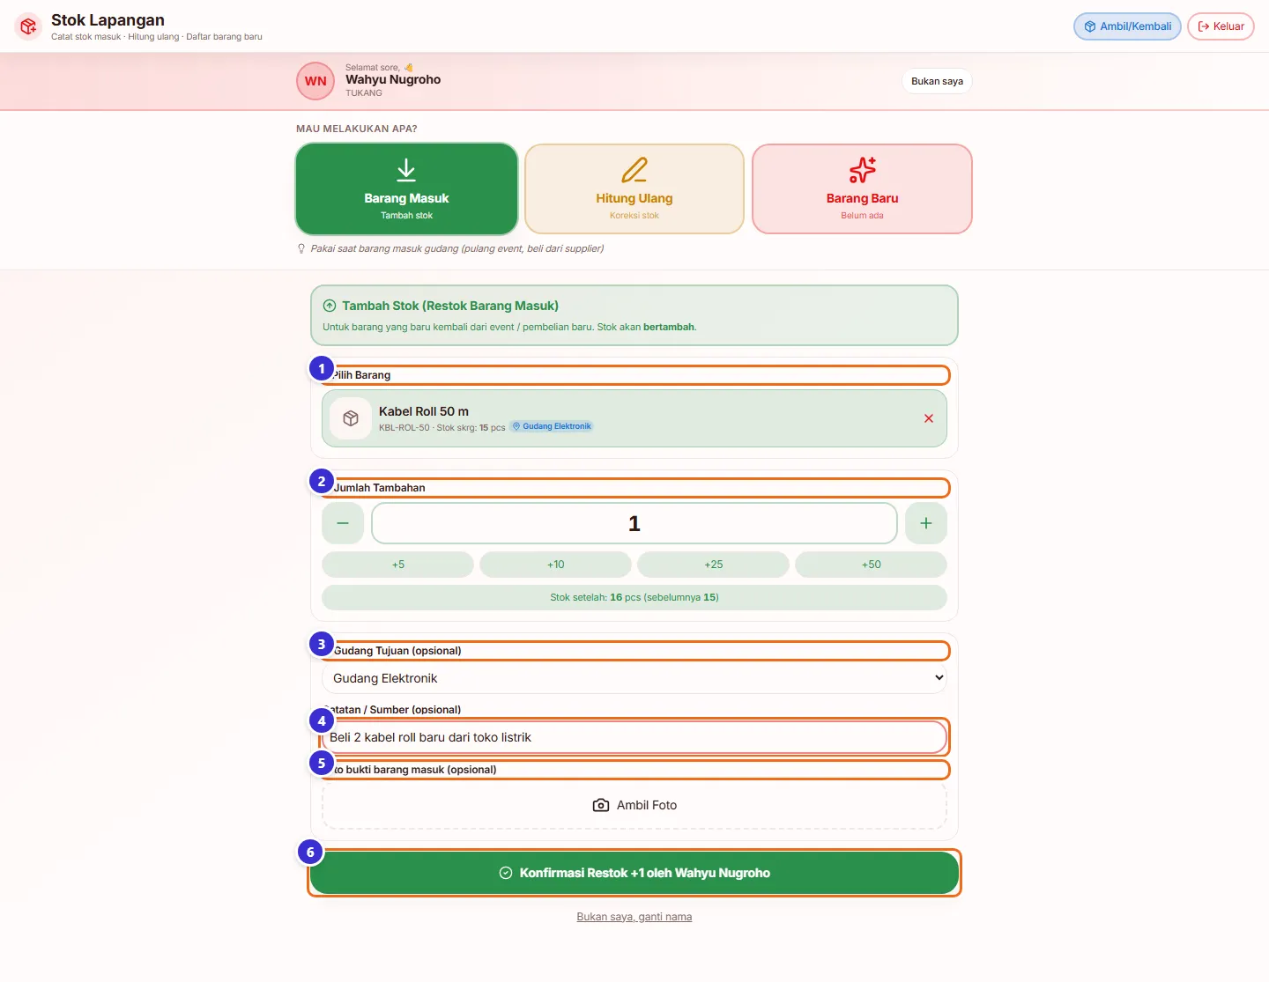This screenshot has height=982, width=1269.
Task: Open the Barang Baru tab
Action: (862, 189)
